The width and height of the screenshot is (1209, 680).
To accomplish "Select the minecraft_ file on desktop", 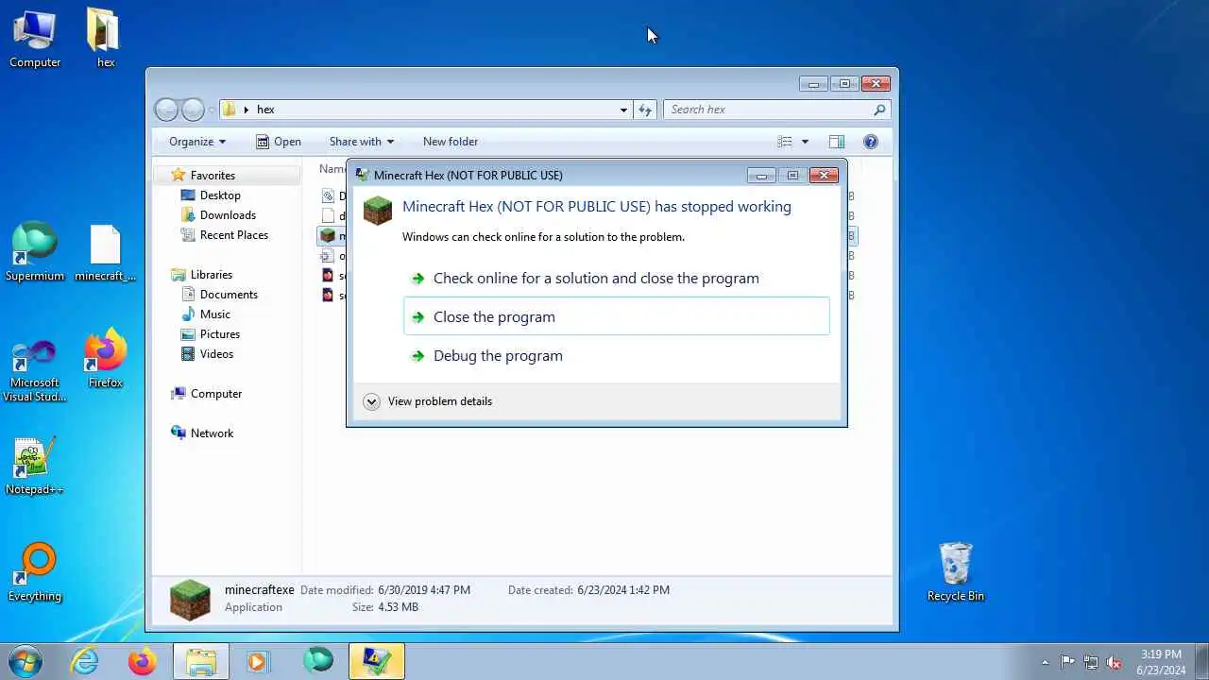I will [x=105, y=252].
